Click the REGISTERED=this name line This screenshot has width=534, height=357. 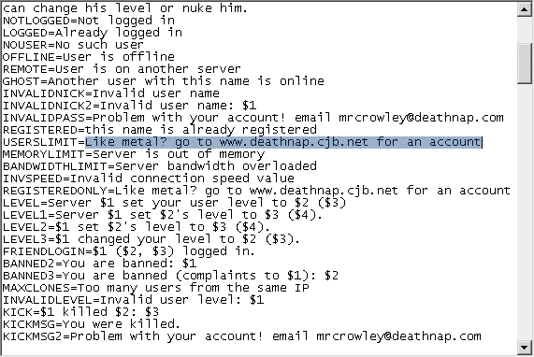click(159, 130)
